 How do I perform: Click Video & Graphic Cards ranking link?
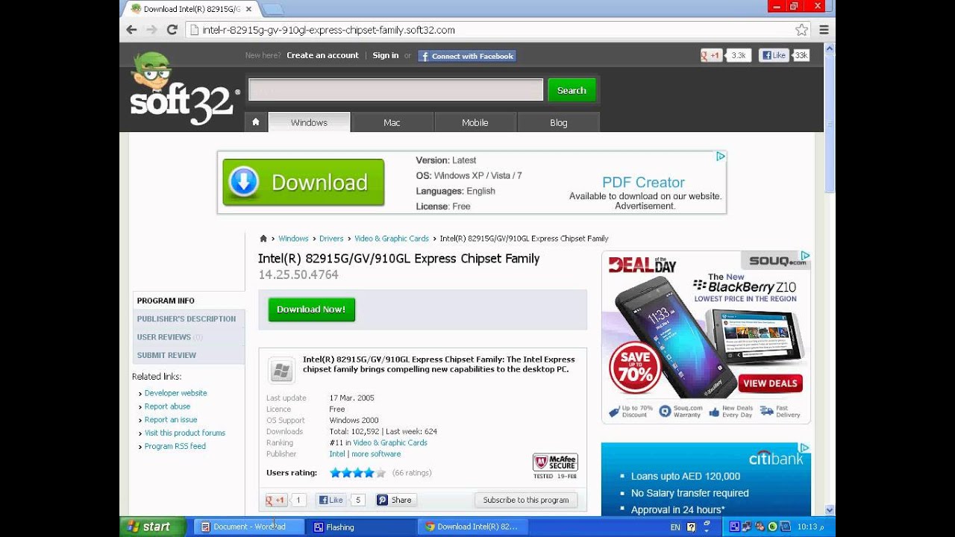pyautogui.click(x=390, y=442)
